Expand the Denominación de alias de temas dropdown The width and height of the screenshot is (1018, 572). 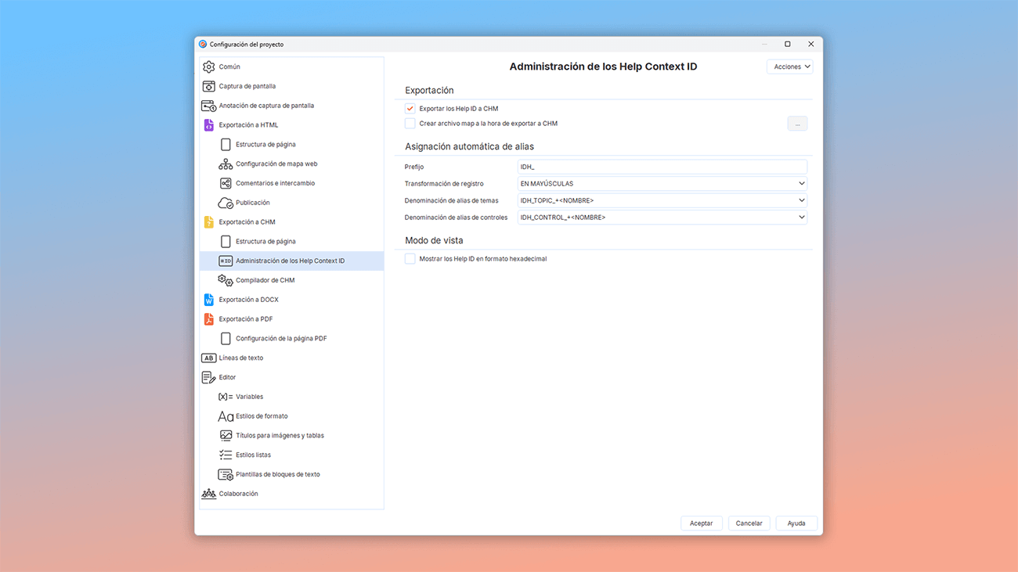click(x=801, y=200)
